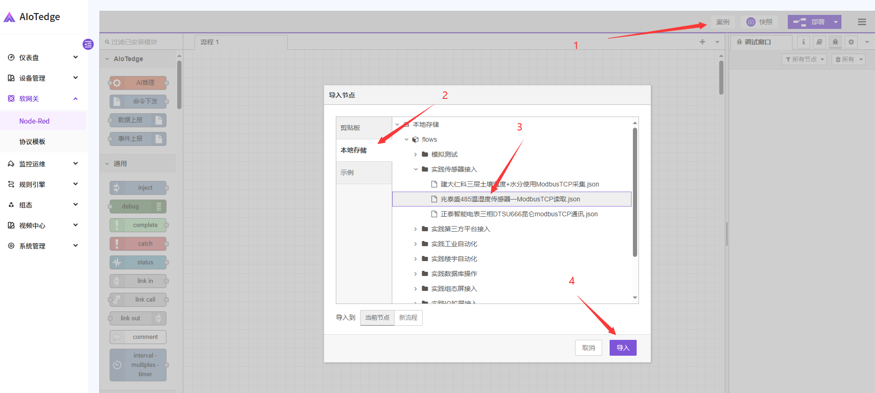Click the 快照 snapshot camera button
Image resolution: width=875 pixels, height=393 pixels.
coord(759,22)
